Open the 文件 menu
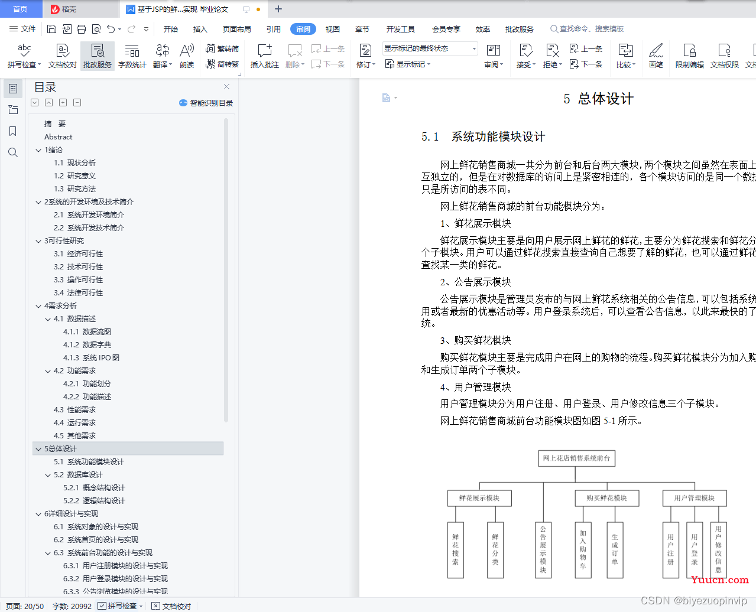The image size is (756, 612). click(x=22, y=29)
